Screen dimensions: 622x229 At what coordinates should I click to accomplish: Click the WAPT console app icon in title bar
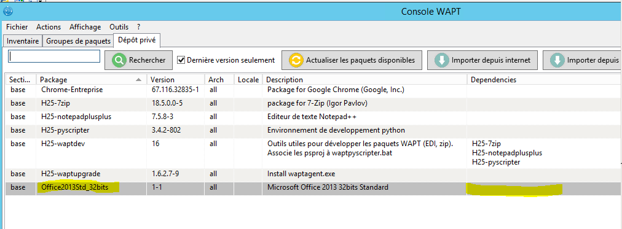click(8, 11)
